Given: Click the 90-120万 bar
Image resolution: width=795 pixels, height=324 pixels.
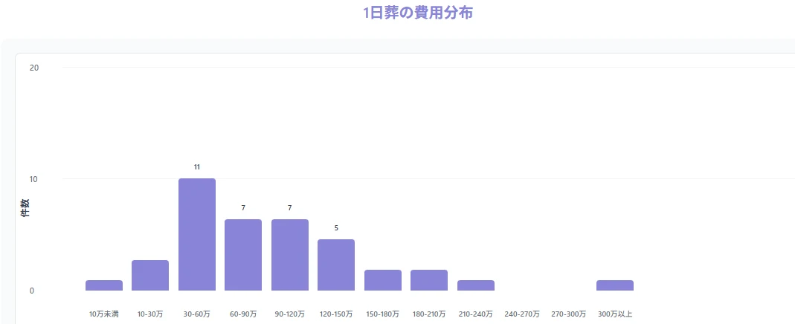Looking at the screenshot, I should [290, 255].
